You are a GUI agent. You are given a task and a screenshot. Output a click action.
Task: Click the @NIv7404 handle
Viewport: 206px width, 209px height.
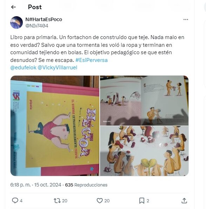(37, 26)
